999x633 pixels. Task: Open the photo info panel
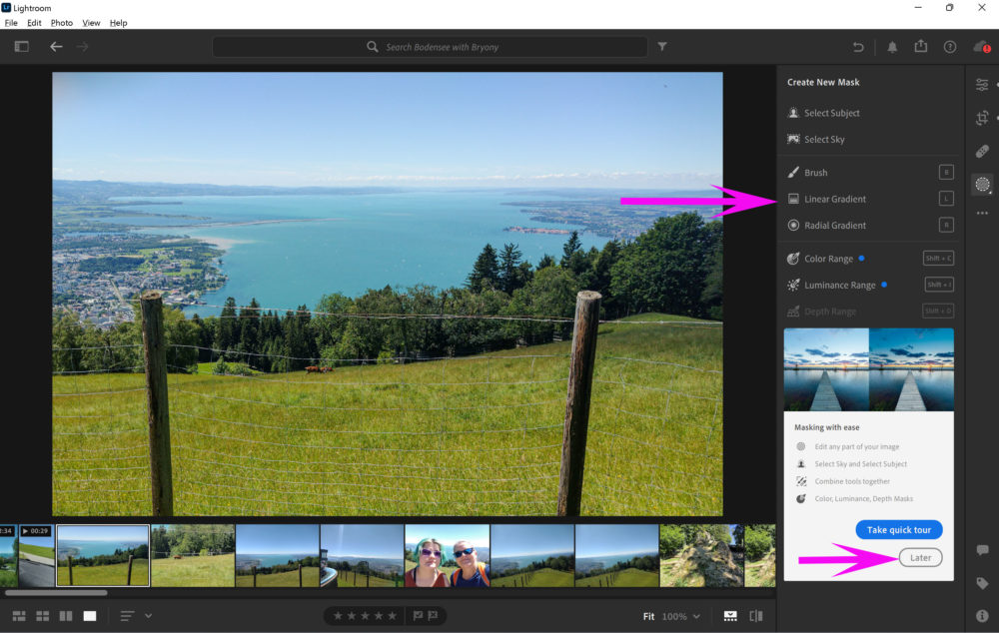[982, 616]
